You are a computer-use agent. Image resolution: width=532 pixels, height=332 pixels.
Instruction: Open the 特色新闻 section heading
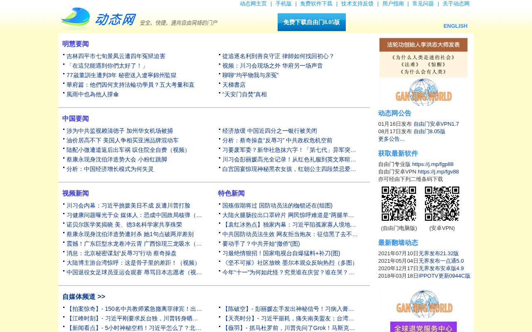tap(232, 193)
